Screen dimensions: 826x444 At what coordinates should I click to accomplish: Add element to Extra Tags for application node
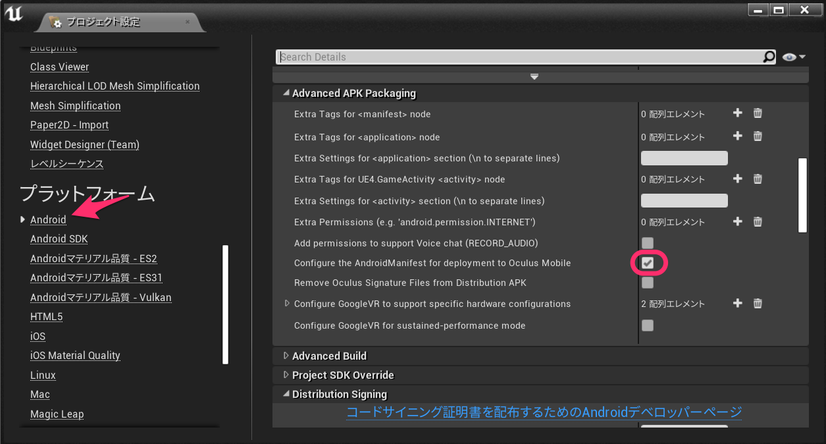738,136
